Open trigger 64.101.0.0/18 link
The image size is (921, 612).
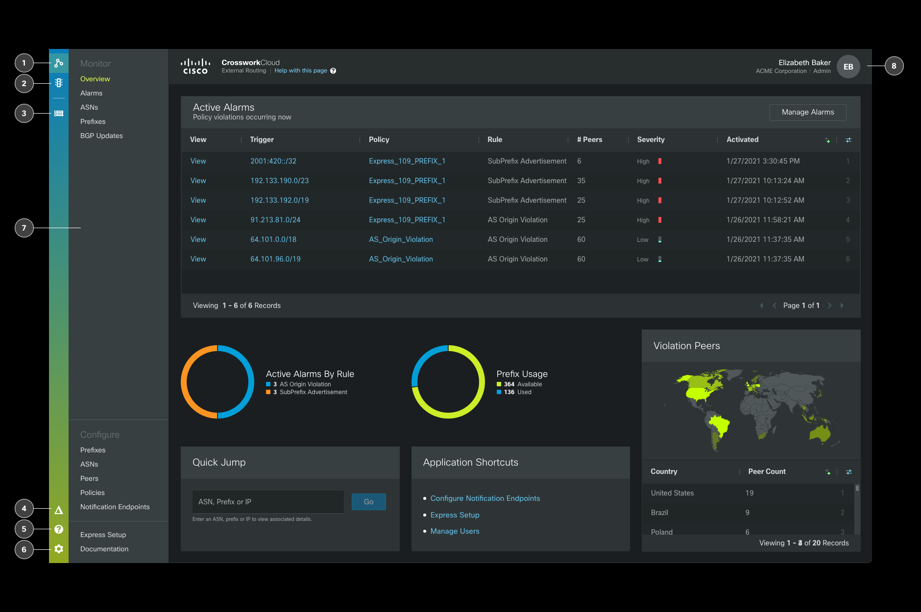[x=273, y=239]
